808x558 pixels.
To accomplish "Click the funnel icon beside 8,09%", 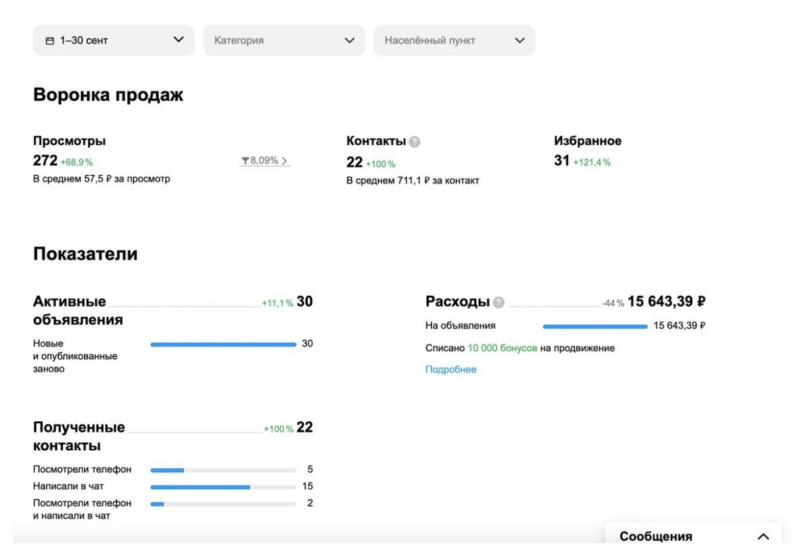I will 245,161.
